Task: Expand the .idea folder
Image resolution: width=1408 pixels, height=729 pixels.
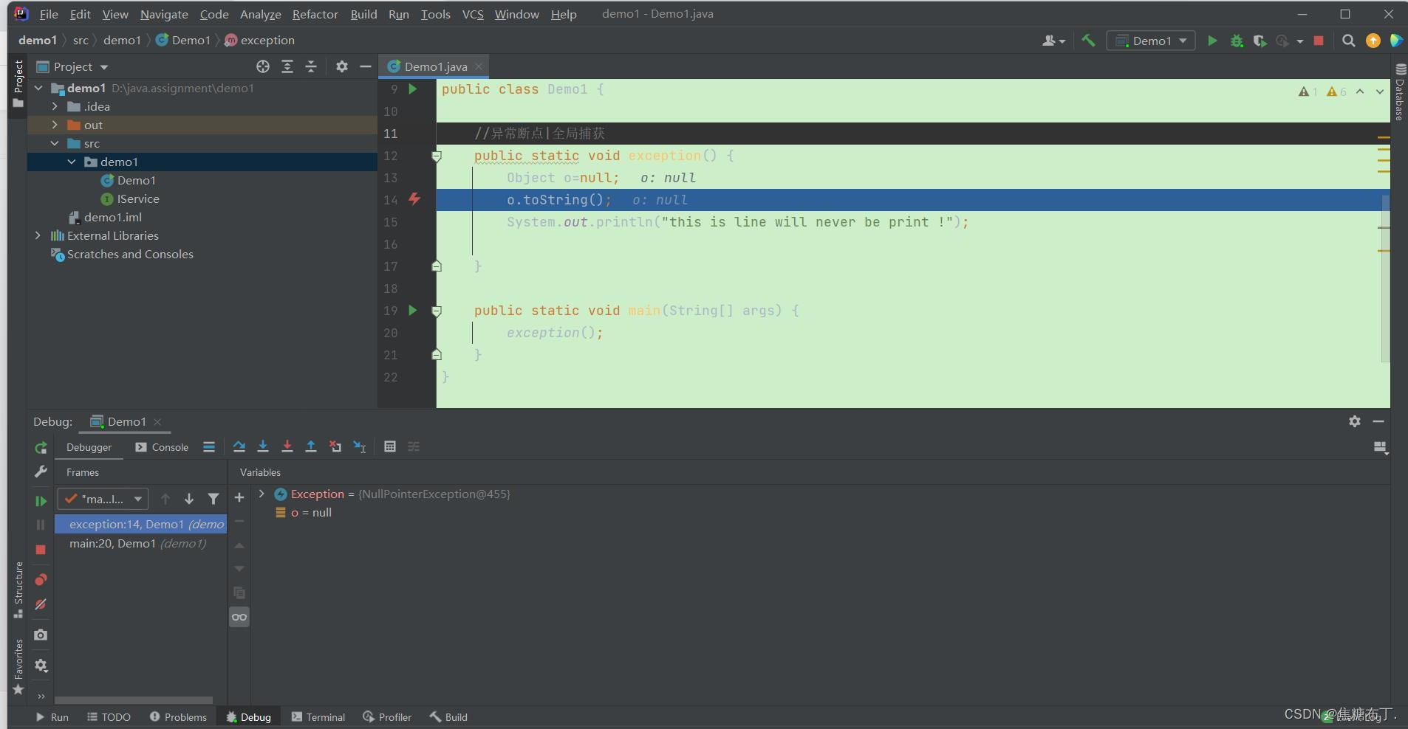Action: [55, 106]
